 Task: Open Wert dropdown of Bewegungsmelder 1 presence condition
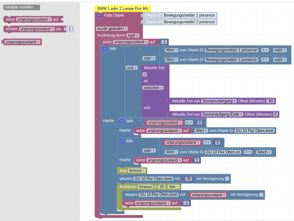[x=172, y=50]
